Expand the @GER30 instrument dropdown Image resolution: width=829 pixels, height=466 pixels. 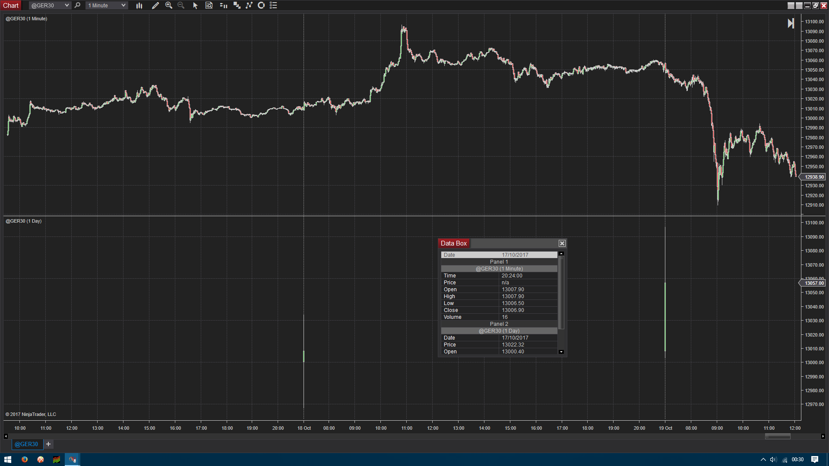click(66, 6)
